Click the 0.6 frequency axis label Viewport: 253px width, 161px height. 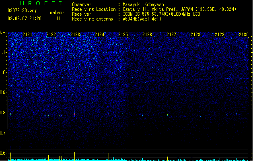click(4, 153)
